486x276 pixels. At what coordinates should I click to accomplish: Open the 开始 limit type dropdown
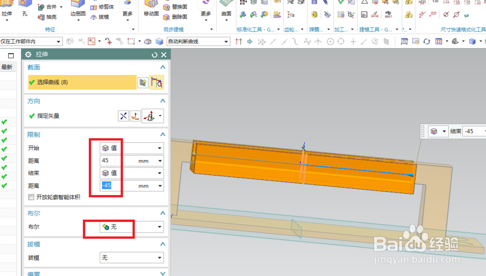coord(131,148)
